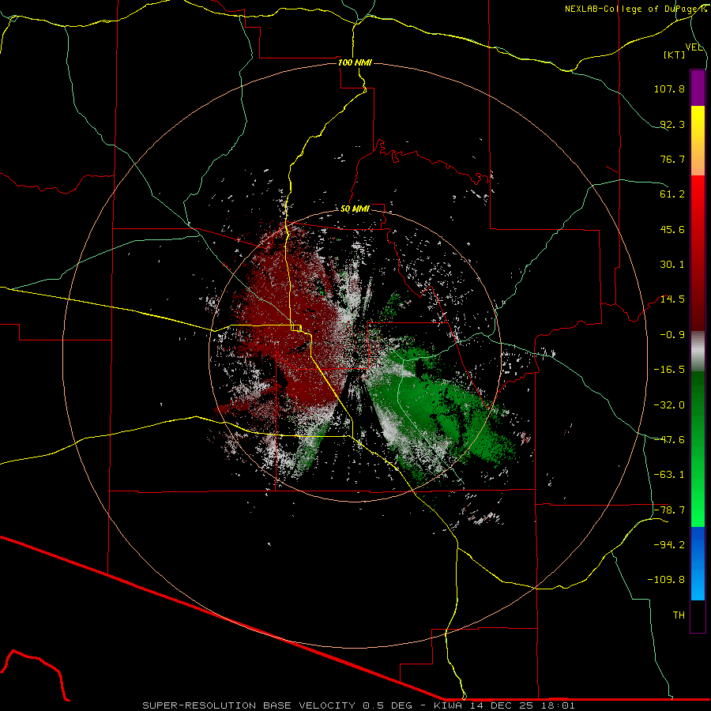Viewport: 711px width, 711px height.
Task: Click the purple segment of the color bar
Action: [x=698, y=88]
